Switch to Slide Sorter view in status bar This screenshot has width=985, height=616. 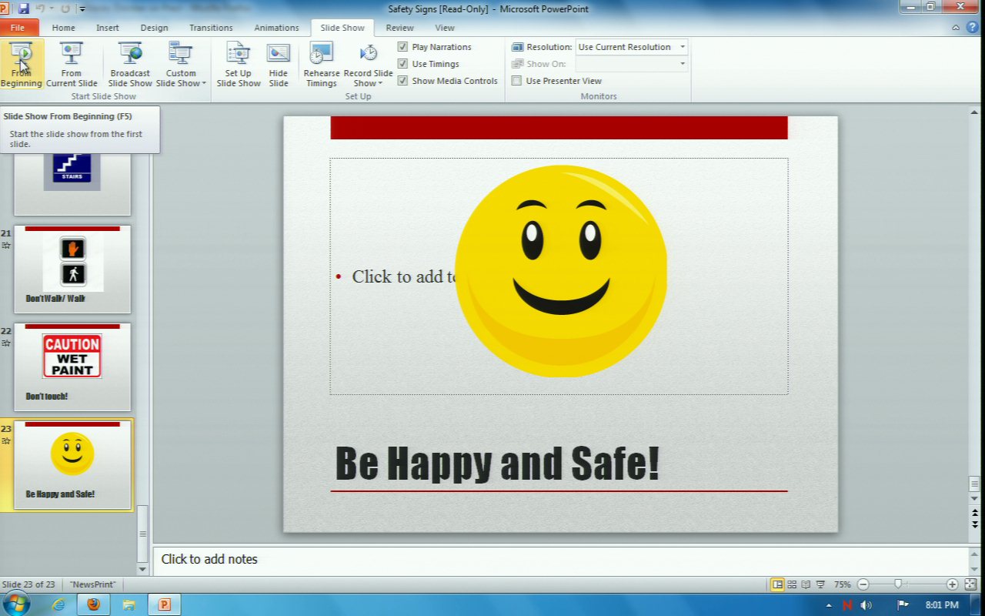[x=792, y=584]
